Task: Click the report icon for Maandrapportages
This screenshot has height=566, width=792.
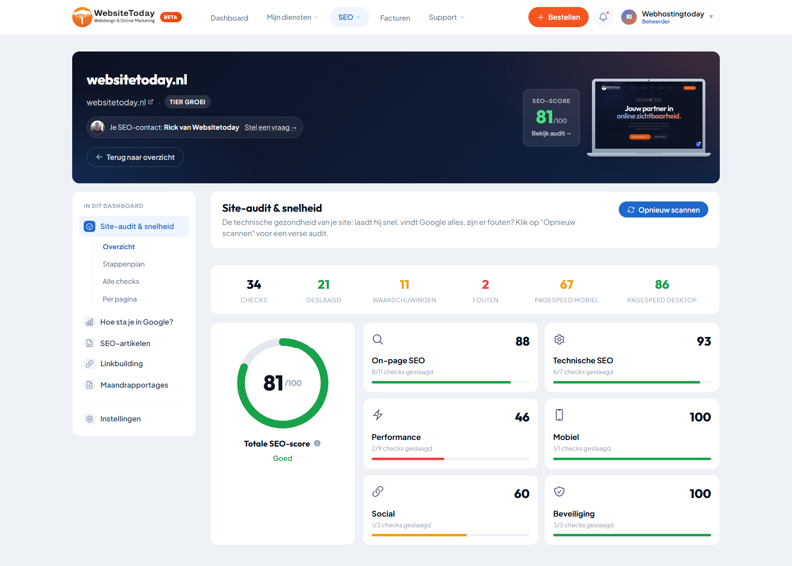Action: coord(90,385)
